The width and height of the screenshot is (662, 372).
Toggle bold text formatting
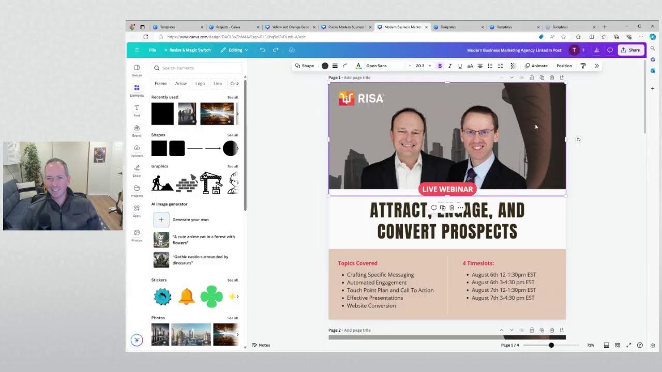(440, 66)
